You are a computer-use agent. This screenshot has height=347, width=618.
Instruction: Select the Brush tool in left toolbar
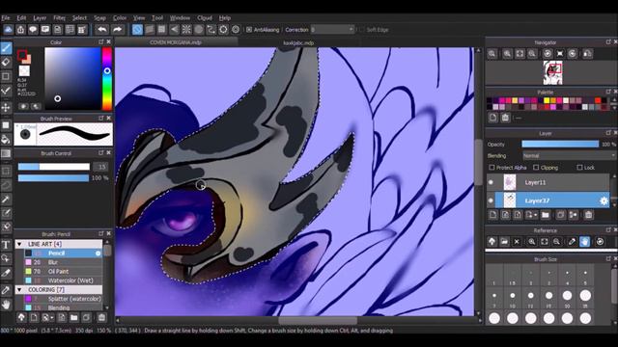(x=6, y=48)
